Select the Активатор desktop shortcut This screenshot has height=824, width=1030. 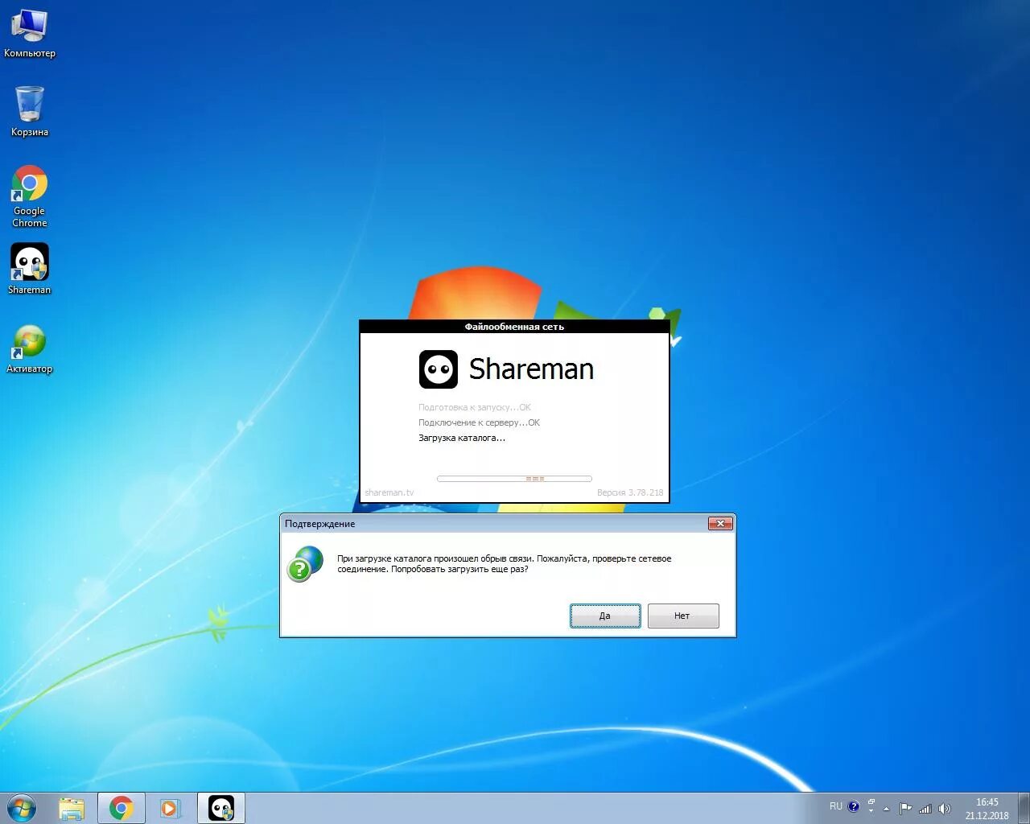point(30,348)
